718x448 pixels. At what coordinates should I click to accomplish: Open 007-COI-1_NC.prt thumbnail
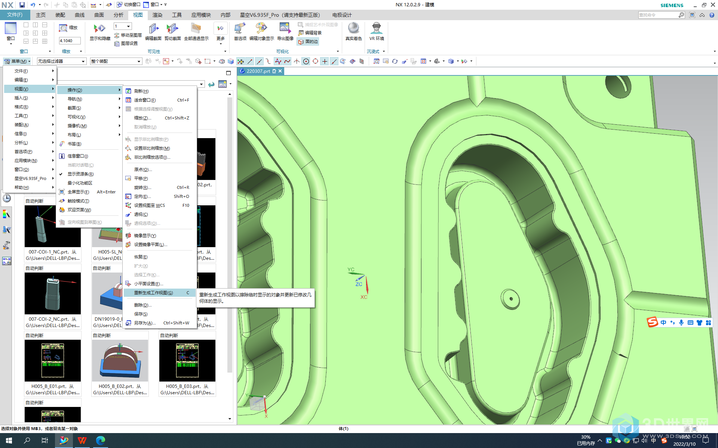(53, 226)
